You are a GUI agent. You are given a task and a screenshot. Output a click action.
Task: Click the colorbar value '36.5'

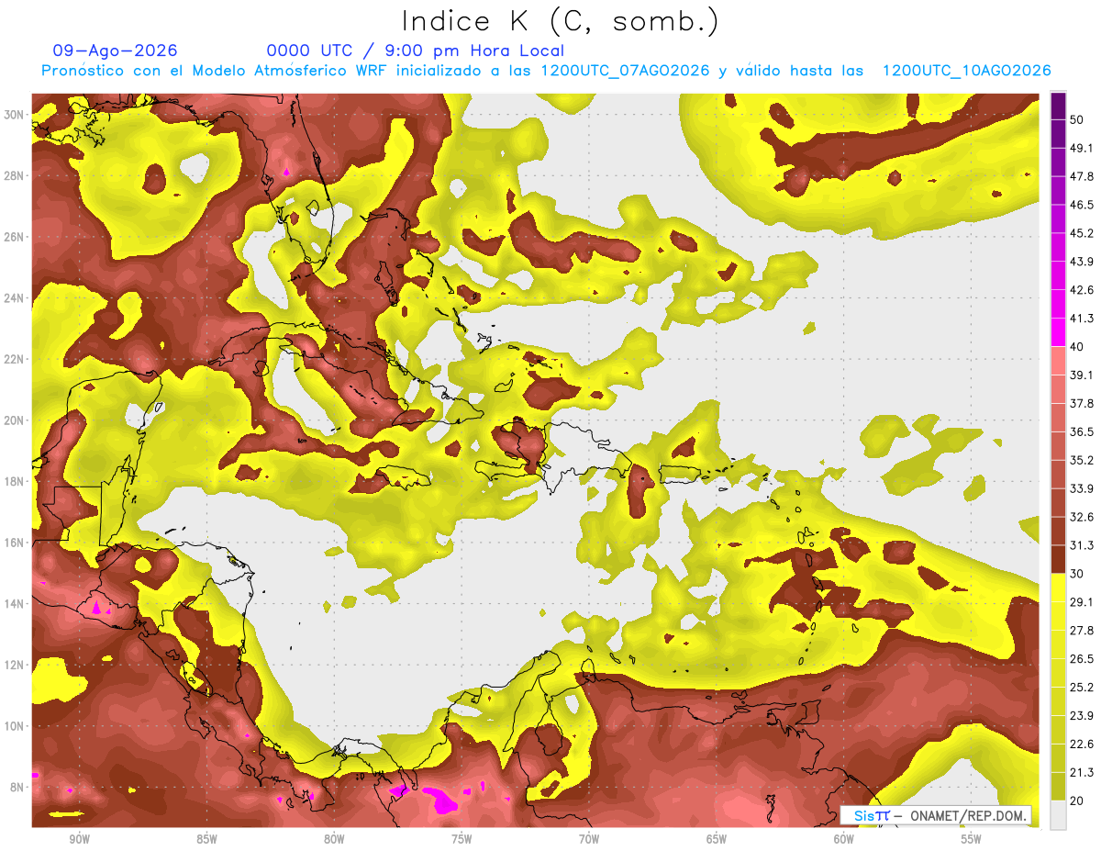[1083, 431]
